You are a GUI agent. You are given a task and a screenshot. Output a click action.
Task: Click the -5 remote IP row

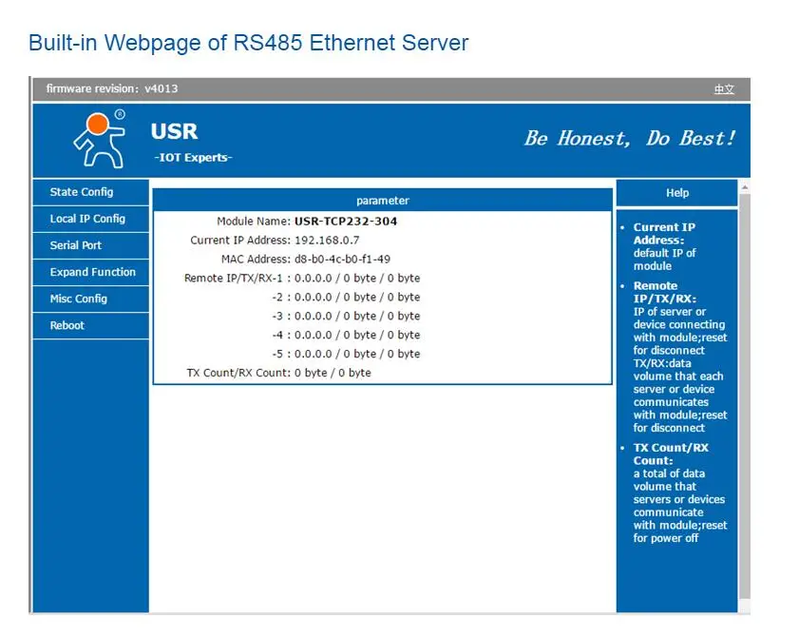pyautogui.click(x=346, y=354)
